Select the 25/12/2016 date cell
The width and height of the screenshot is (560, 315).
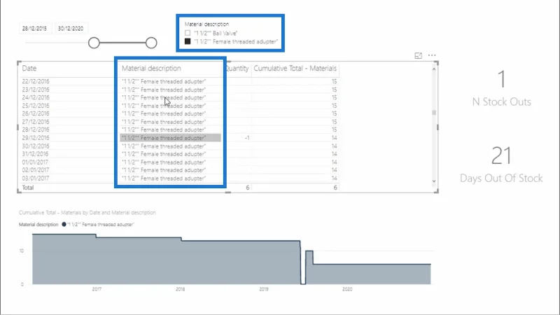pos(36,106)
